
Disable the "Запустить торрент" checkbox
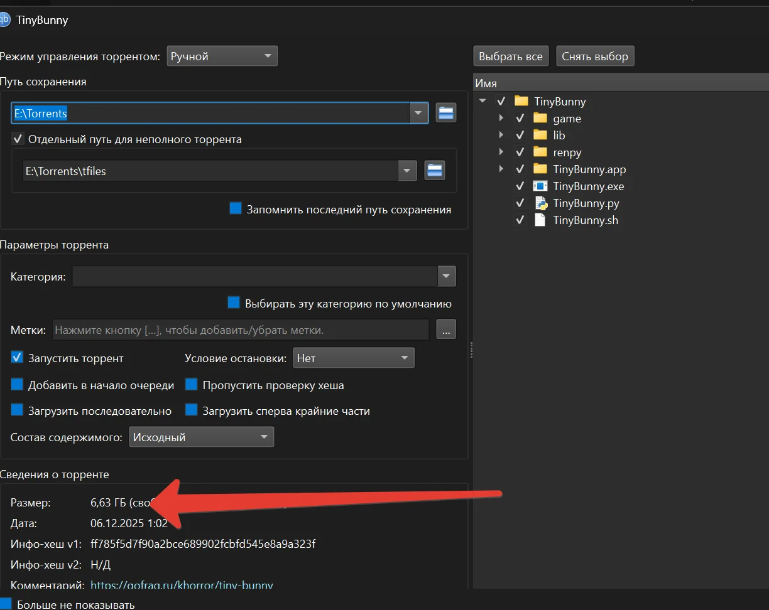(x=17, y=358)
